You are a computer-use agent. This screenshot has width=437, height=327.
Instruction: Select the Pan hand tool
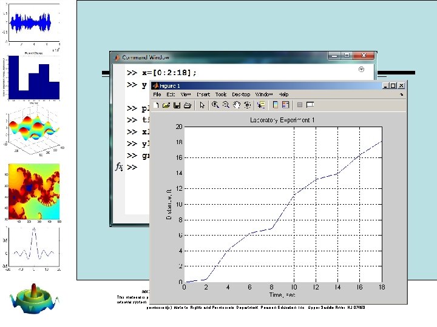click(x=237, y=105)
